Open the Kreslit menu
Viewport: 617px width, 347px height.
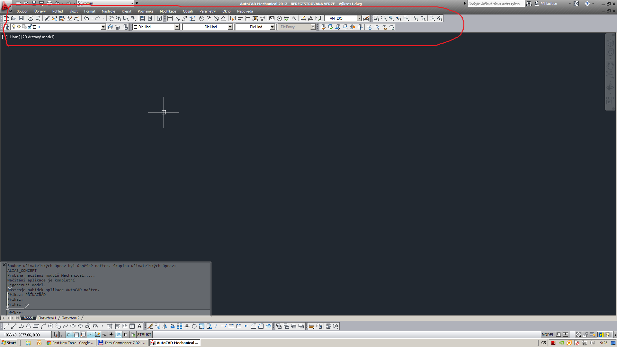(x=127, y=11)
